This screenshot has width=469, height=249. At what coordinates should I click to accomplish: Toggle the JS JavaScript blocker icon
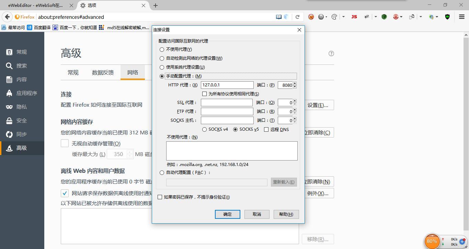(354, 17)
